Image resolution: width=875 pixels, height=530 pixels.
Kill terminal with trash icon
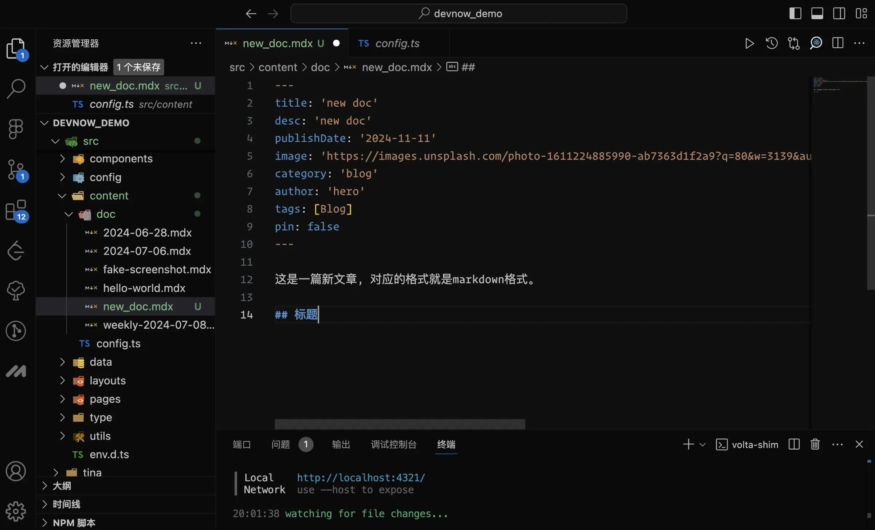pos(815,444)
